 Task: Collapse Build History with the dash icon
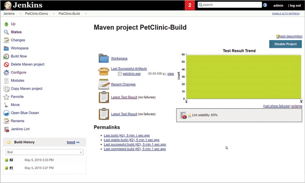pos(78,142)
